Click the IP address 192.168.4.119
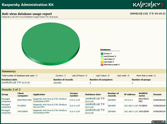The height and width of the screenshot is (124, 167). [131, 111]
